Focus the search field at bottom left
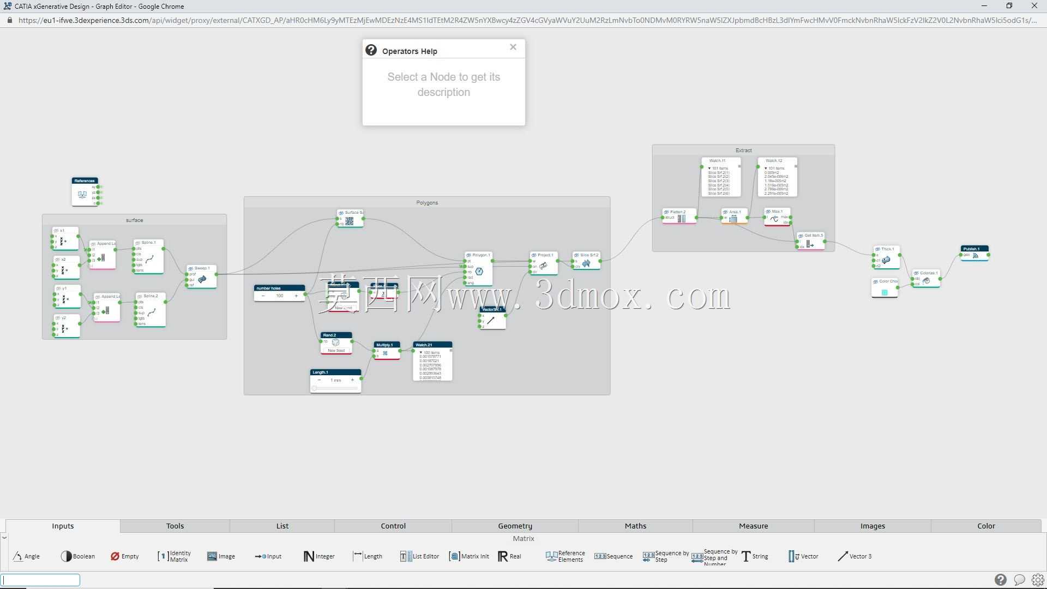This screenshot has width=1047, height=589. (41, 580)
